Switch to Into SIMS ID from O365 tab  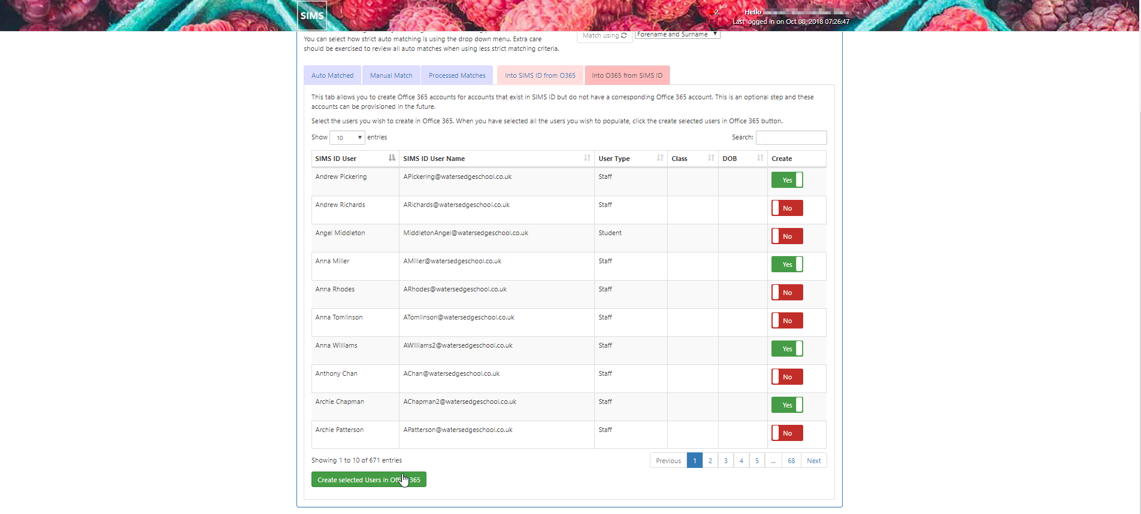tap(540, 75)
